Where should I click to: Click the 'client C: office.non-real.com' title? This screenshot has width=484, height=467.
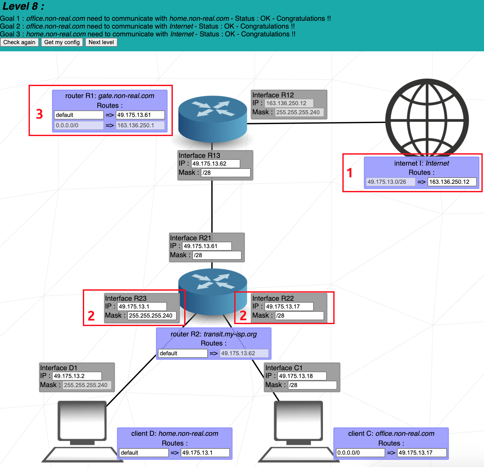(391, 434)
